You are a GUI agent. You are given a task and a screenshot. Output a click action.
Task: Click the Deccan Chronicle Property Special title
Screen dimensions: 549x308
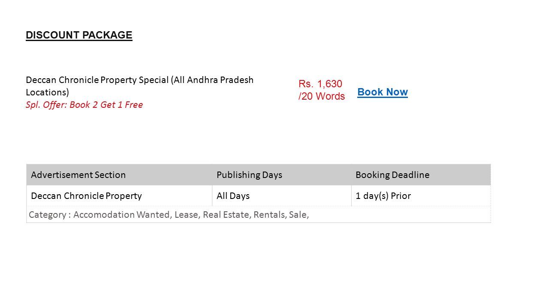(x=139, y=86)
